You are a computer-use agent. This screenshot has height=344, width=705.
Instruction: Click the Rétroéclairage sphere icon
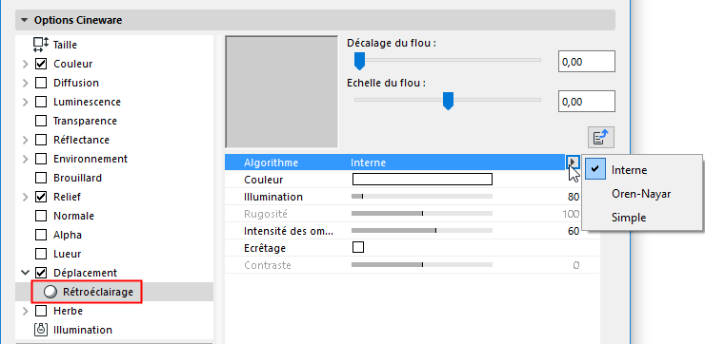coord(50,292)
